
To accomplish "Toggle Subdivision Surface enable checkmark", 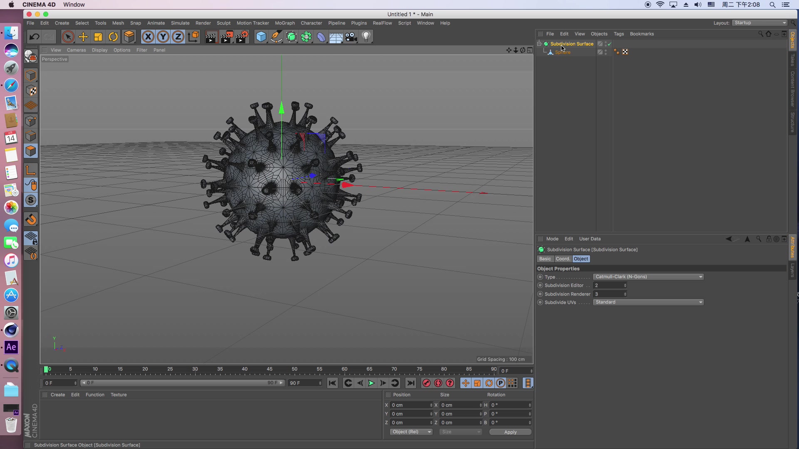I will [610, 44].
